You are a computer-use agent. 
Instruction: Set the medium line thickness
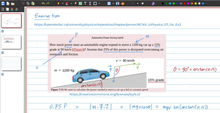pos(138,4)
